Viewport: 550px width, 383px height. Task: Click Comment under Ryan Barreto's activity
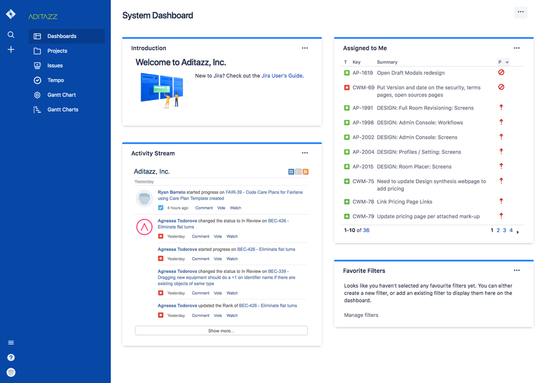(204, 208)
